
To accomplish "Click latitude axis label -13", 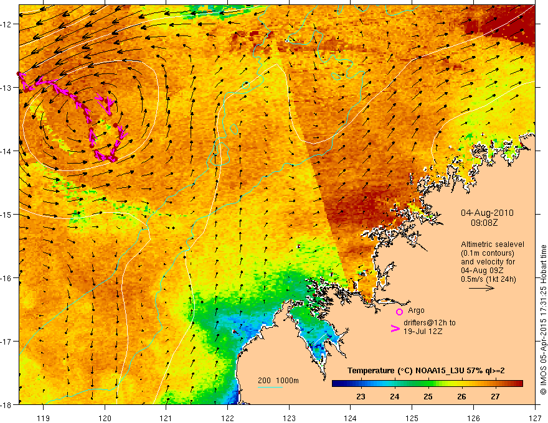I will pos(6,88).
